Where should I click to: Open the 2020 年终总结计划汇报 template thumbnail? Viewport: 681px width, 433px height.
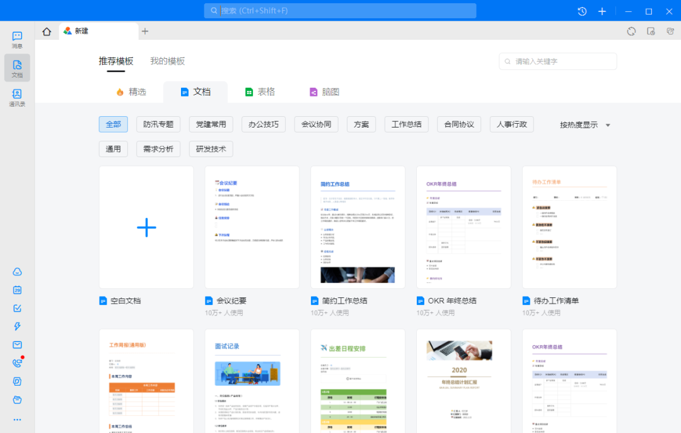coord(463,381)
